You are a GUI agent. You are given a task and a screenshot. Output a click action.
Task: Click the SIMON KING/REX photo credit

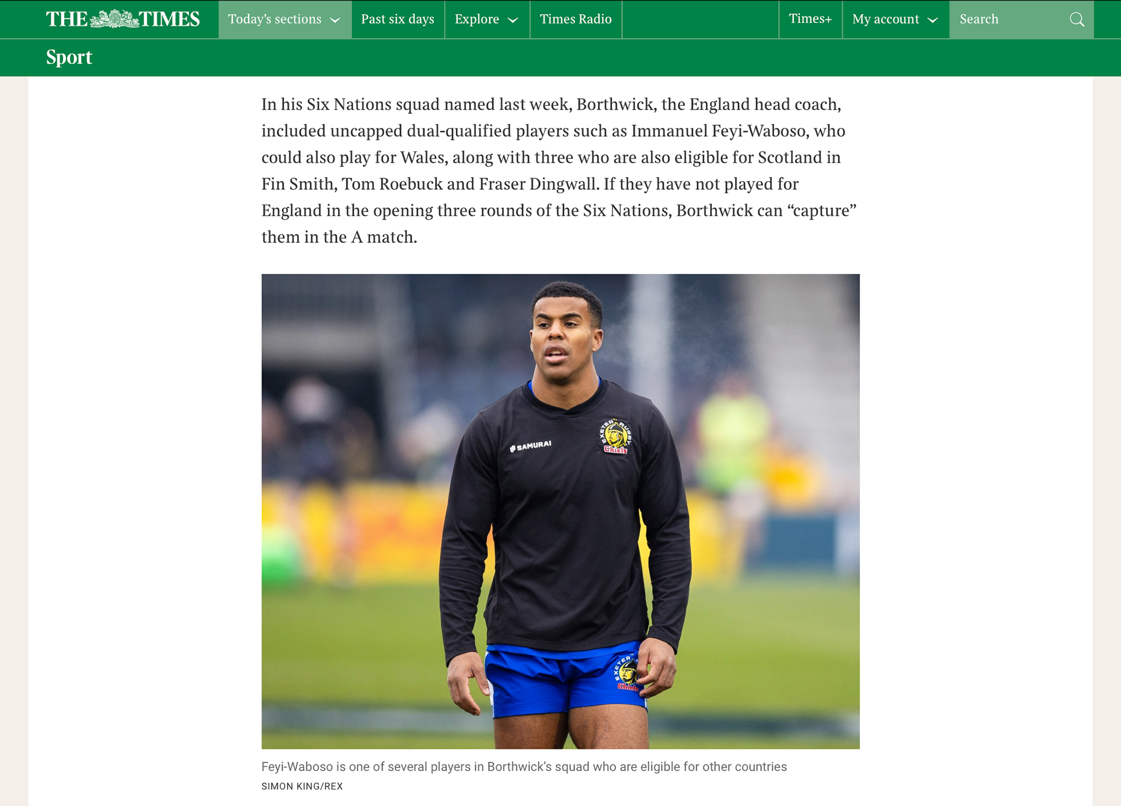[302, 786]
